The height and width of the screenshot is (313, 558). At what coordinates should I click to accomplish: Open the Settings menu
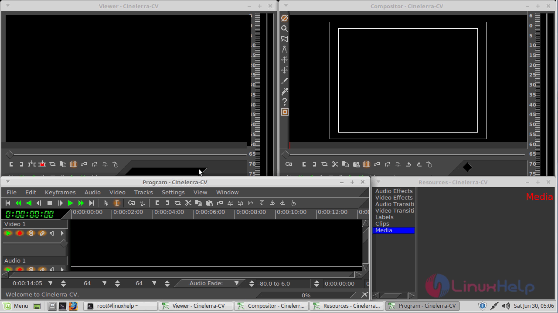pyautogui.click(x=173, y=192)
